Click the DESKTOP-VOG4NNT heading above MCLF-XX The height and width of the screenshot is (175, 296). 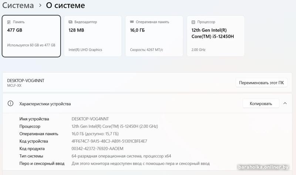tap(26, 81)
